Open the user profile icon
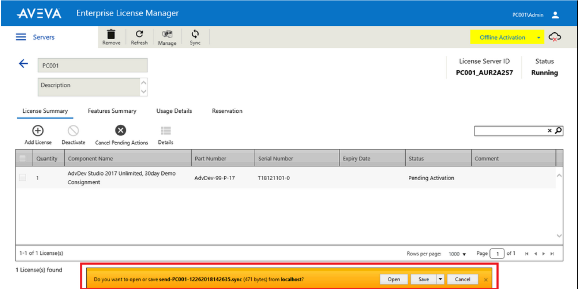The height and width of the screenshot is (293, 579). point(555,15)
